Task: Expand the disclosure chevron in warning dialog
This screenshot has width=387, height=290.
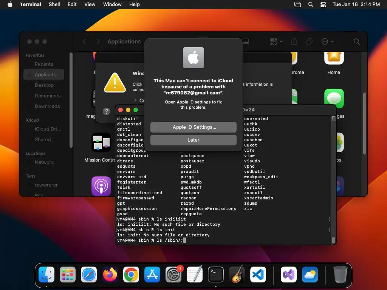Action: pos(135,100)
